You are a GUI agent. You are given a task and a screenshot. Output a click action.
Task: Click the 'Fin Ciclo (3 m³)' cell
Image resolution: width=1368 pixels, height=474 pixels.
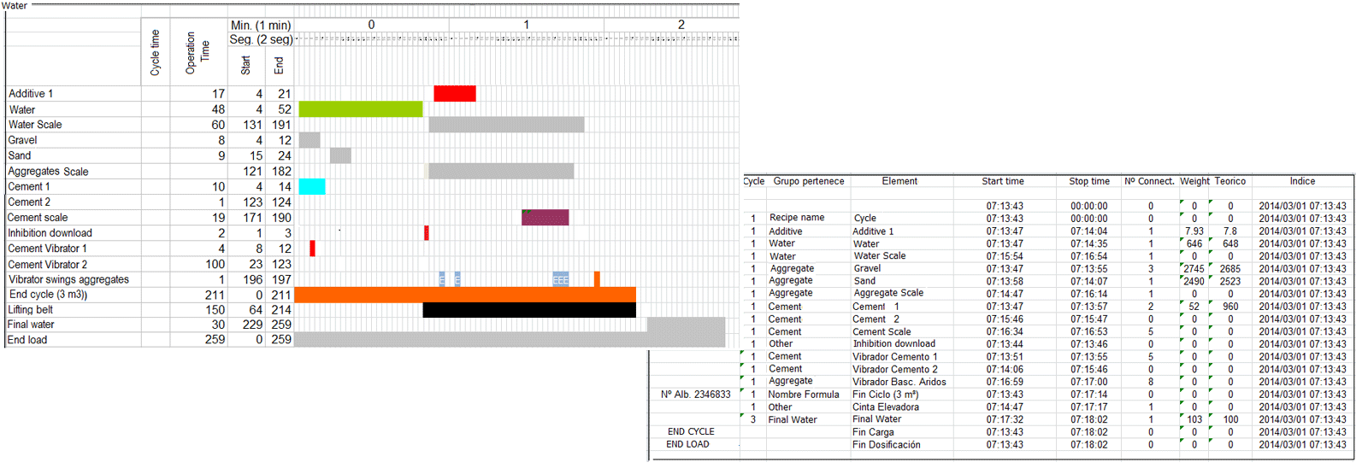[885, 395]
